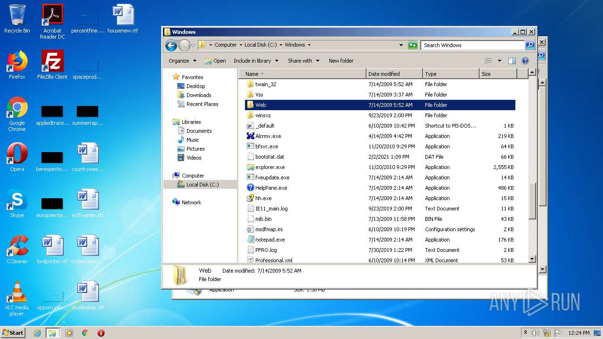Open Google Chrome desktop shortcut
The image size is (603, 339).
coord(17,114)
